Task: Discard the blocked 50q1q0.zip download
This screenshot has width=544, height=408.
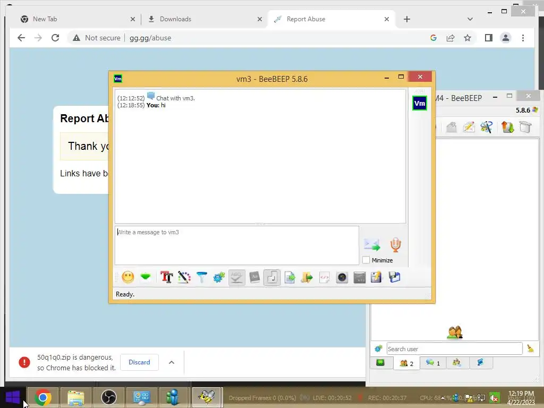Action: 139,362
